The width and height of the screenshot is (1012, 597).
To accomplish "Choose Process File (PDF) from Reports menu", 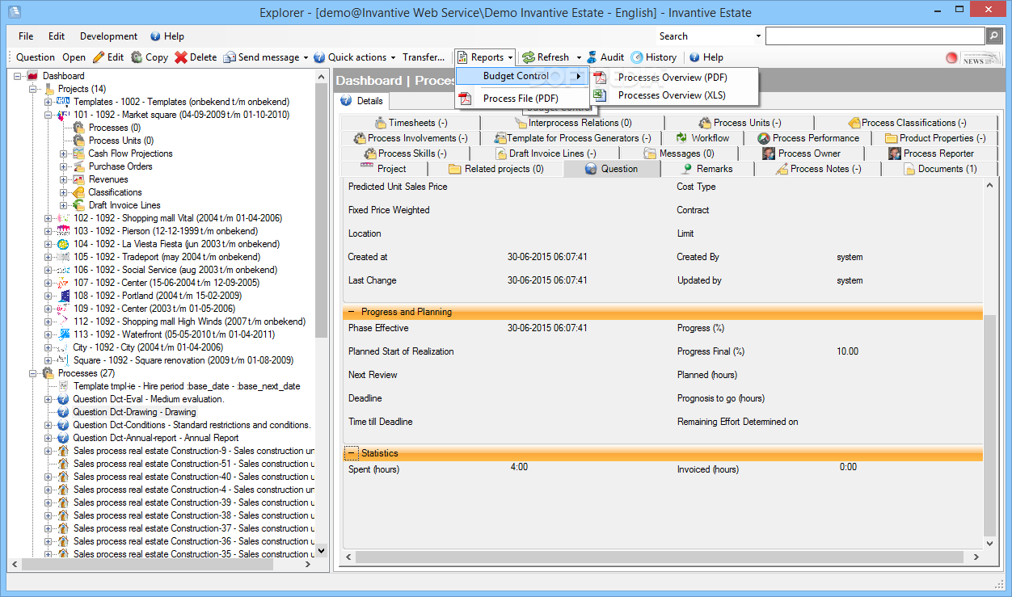I will coord(521,99).
